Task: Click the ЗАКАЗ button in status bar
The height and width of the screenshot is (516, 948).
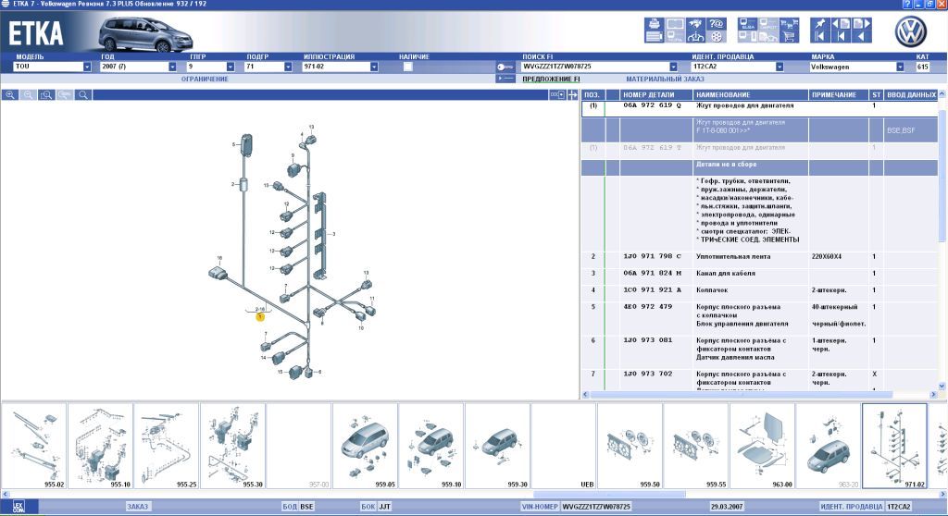Action: (138, 507)
